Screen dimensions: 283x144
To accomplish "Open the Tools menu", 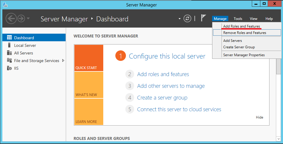I will 238,19.
